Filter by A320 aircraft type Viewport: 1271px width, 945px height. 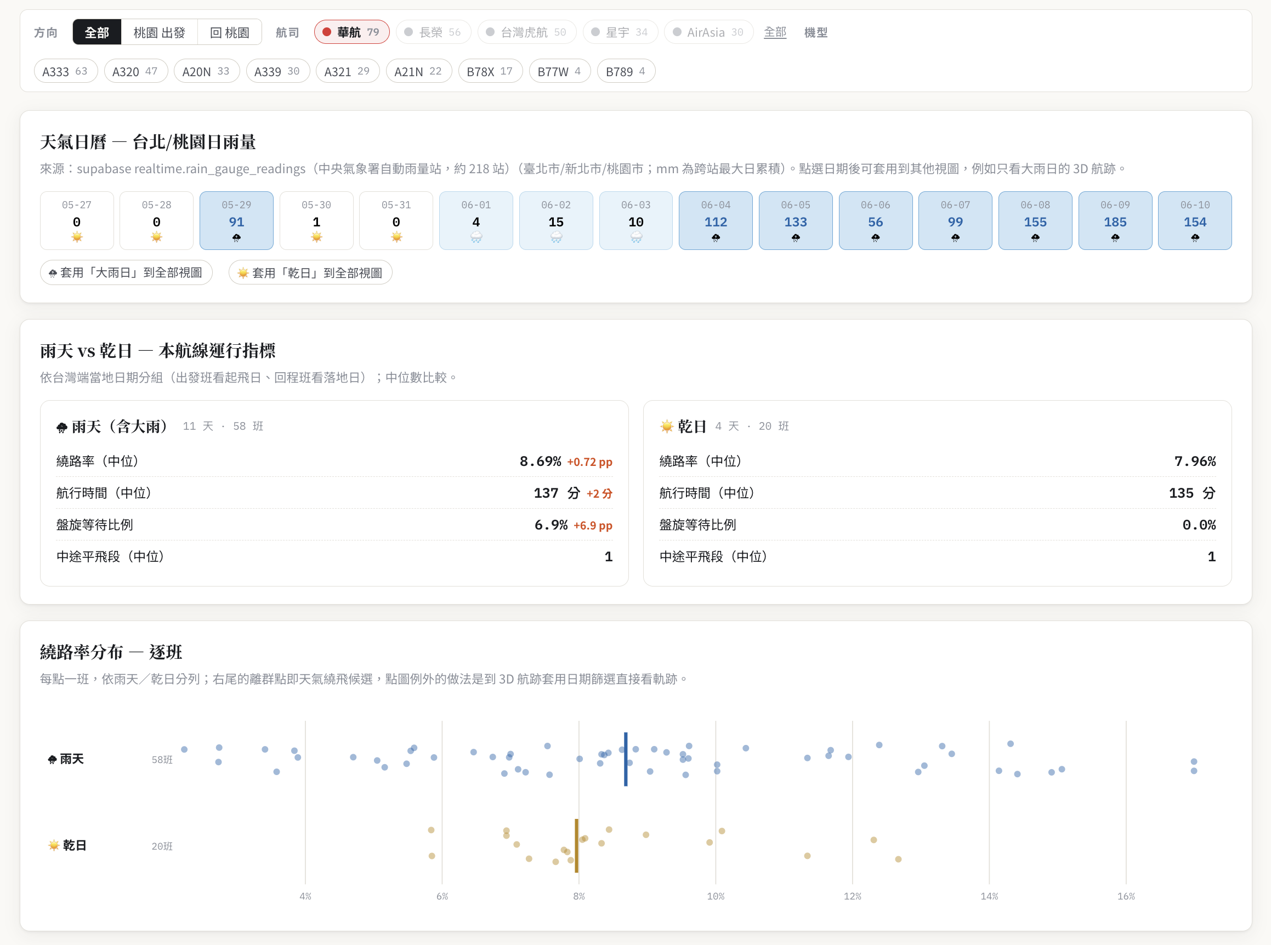[135, 71]
